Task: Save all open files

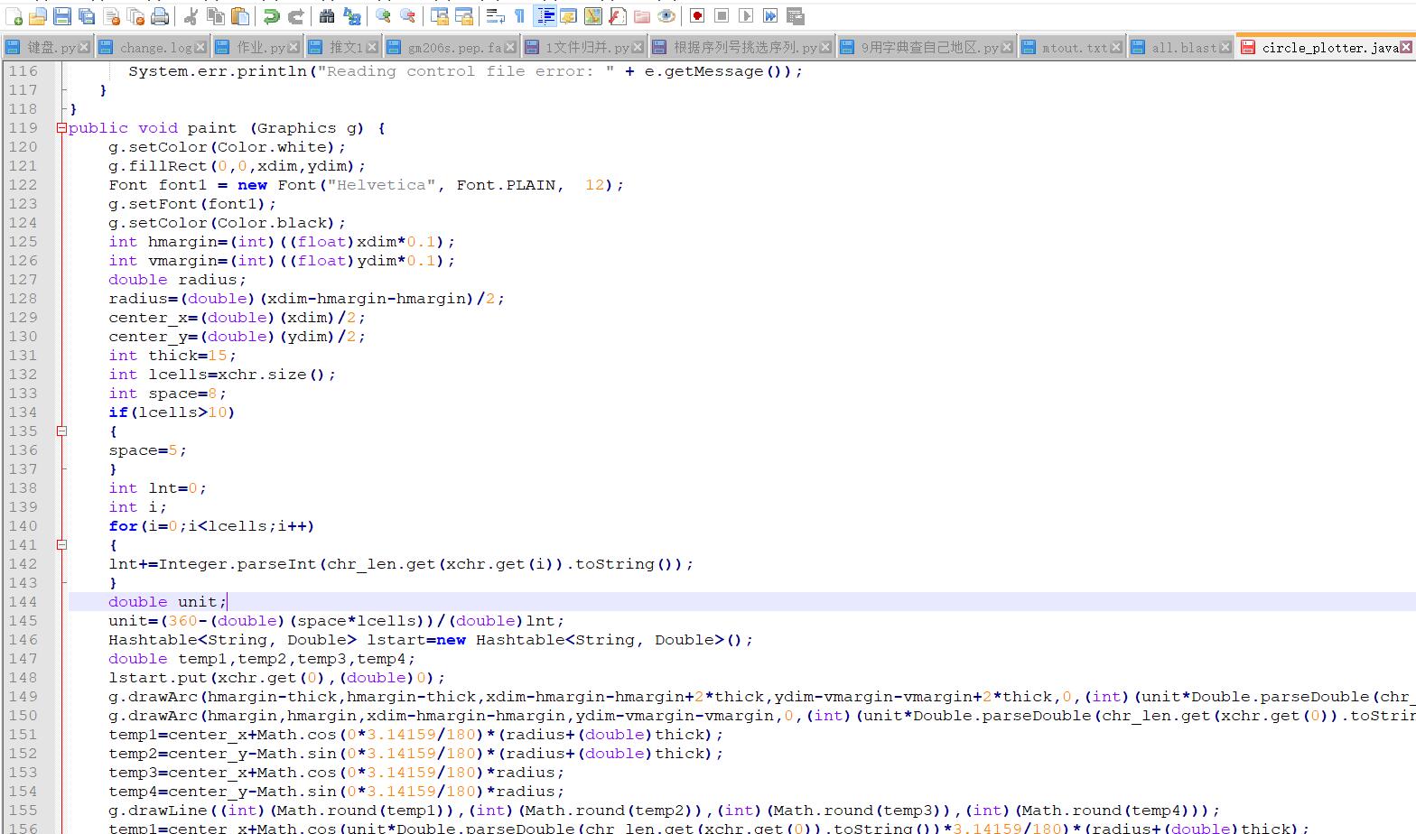Action: [87, 16]
